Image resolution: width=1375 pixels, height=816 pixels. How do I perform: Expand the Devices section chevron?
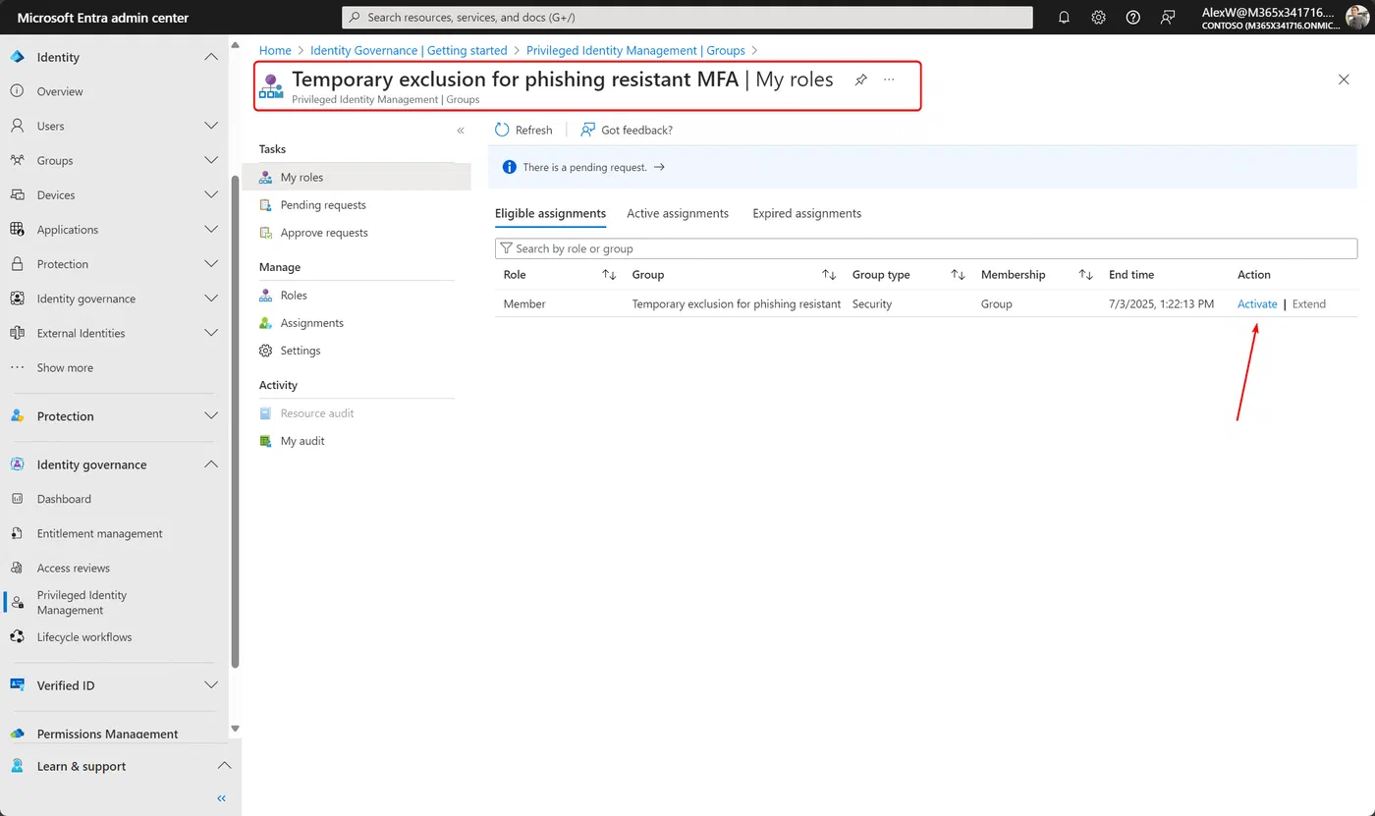211,194
